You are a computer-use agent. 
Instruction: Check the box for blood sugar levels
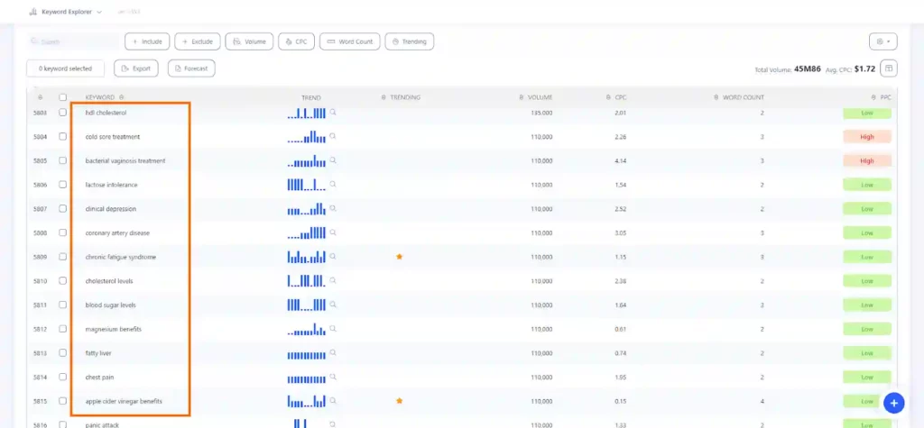click(x=63, y=305)
